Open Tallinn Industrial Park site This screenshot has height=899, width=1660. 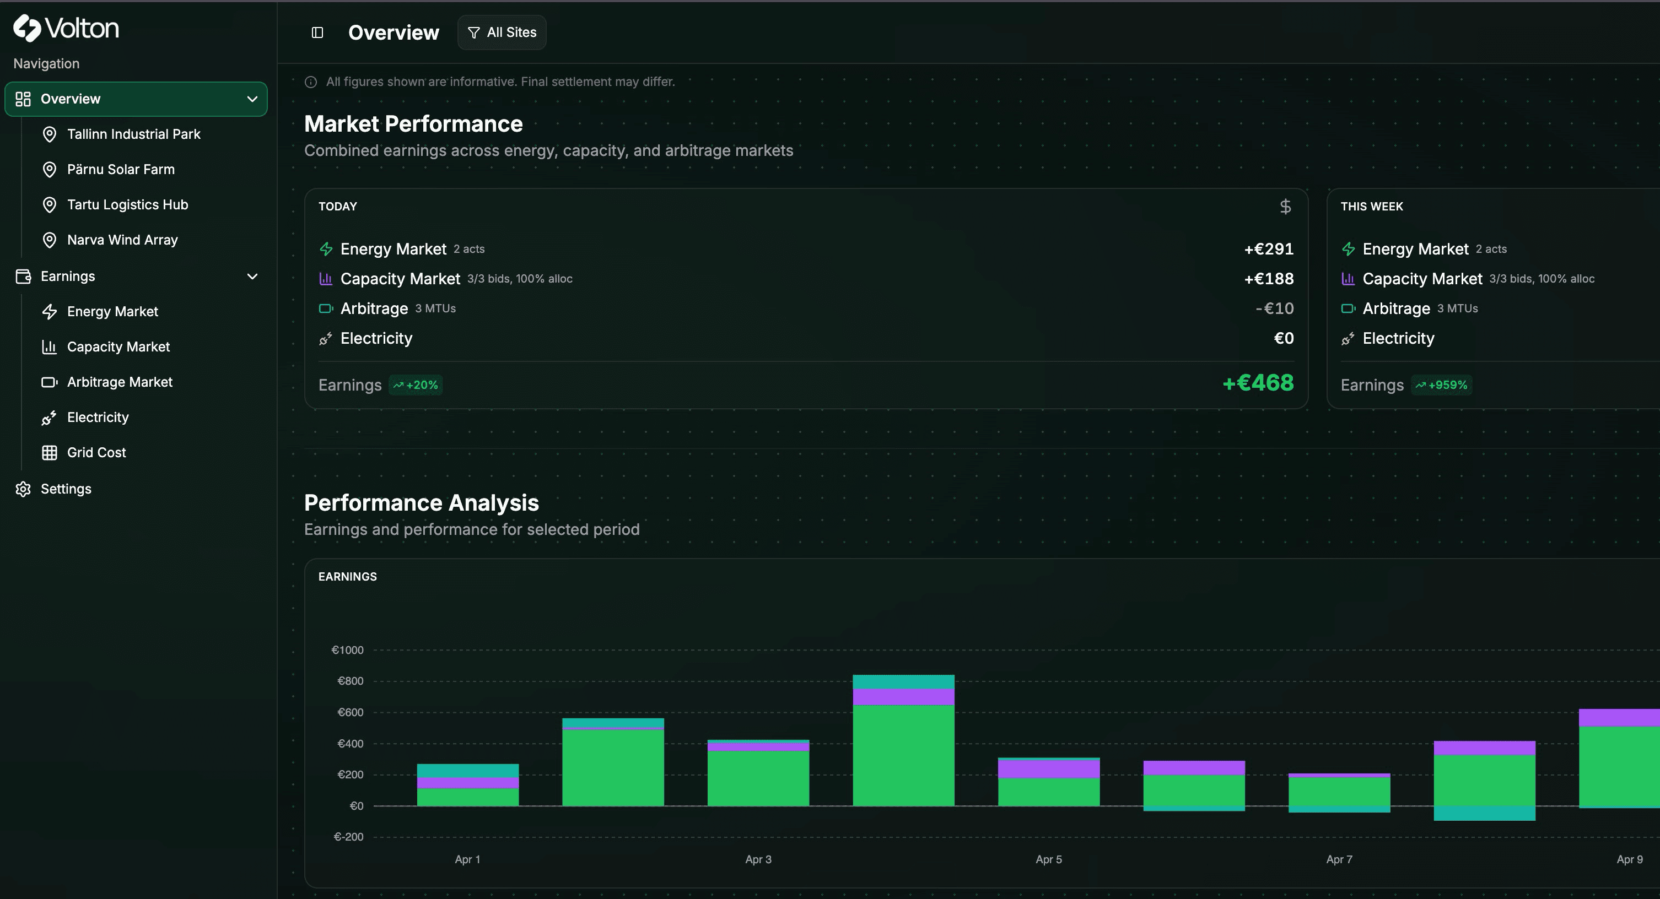click(133, 134)
